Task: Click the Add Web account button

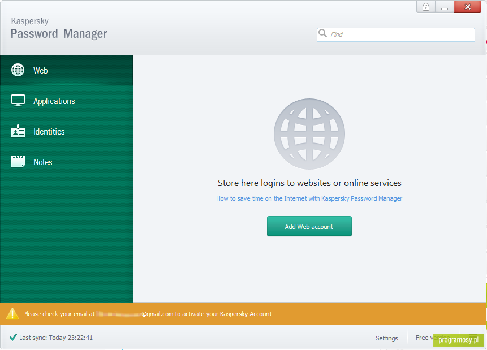Action: click(309, 226)
